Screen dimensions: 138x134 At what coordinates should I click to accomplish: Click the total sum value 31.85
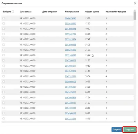[88, 60]
